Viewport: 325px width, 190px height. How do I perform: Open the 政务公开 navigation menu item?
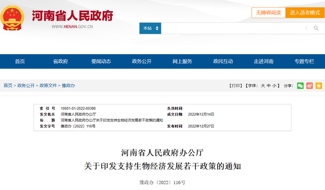point(142,61)
